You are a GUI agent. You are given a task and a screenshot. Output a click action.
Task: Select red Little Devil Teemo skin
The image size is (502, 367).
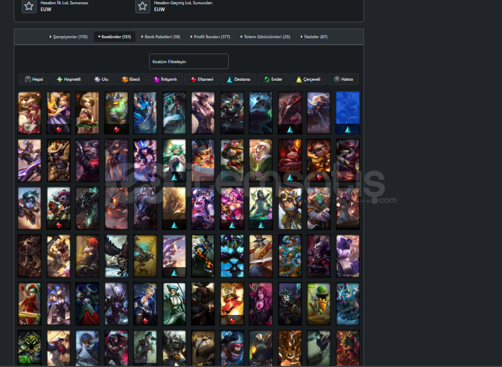[290, 160]
